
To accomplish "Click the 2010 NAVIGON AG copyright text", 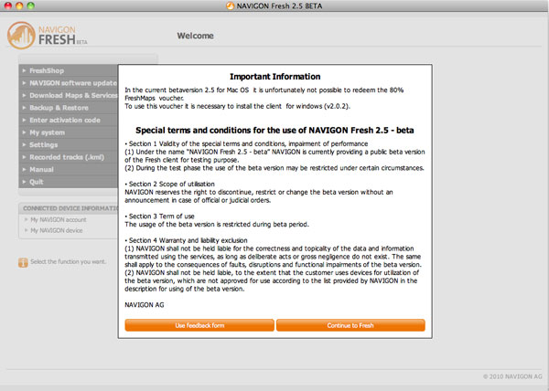I will click(512, 376).
